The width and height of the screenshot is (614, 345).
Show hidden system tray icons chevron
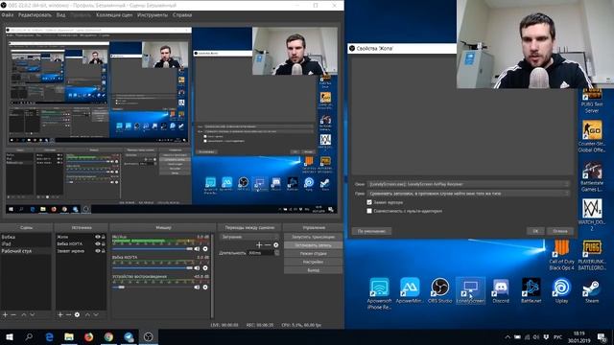508,336
